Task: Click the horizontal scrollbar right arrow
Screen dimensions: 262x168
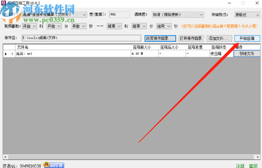Action: 257,157
